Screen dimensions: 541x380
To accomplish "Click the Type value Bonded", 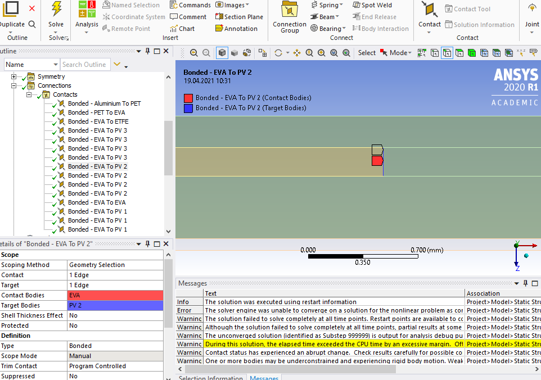I will pos(115,346).
